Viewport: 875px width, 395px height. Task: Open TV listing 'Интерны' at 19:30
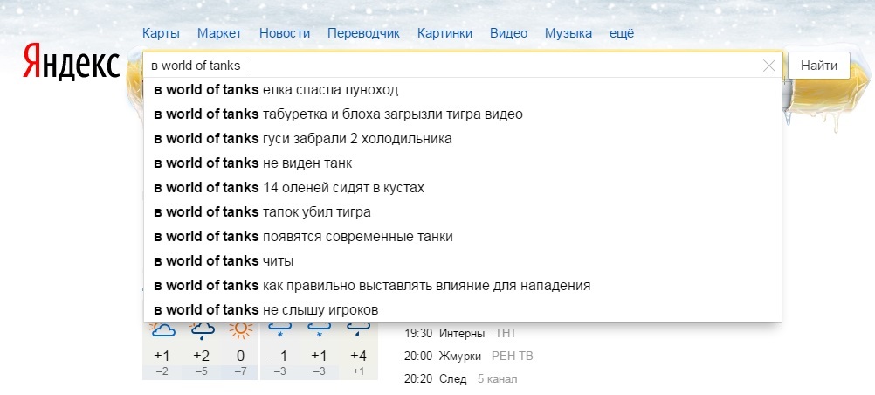(x=462, y=334)
